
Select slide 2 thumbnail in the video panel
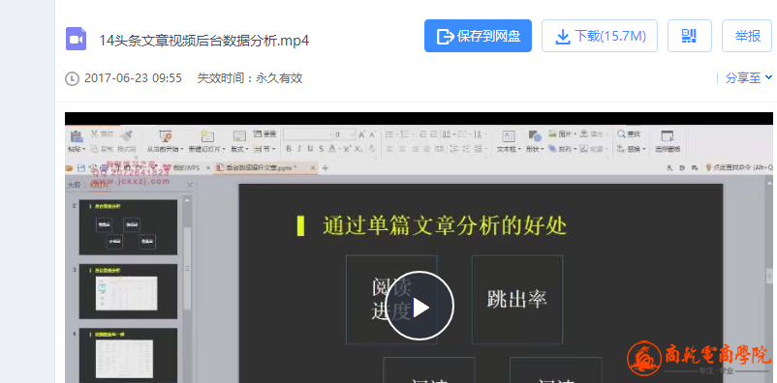[128, 227]
